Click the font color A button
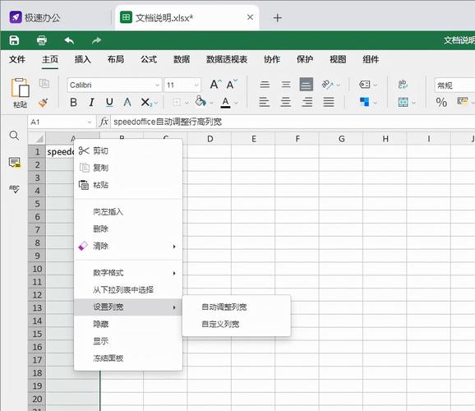The height and width of the screenshot is (411, 475). [225, 102]
